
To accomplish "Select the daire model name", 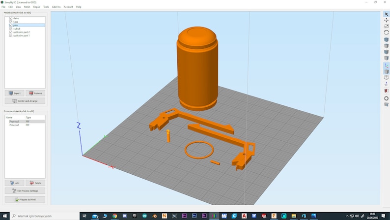I will pyautogui.click(x=16, y=18).
